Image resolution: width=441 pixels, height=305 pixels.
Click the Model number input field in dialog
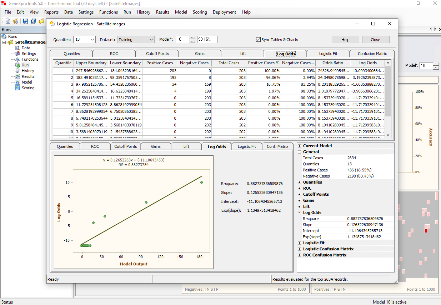click(182, 40)
